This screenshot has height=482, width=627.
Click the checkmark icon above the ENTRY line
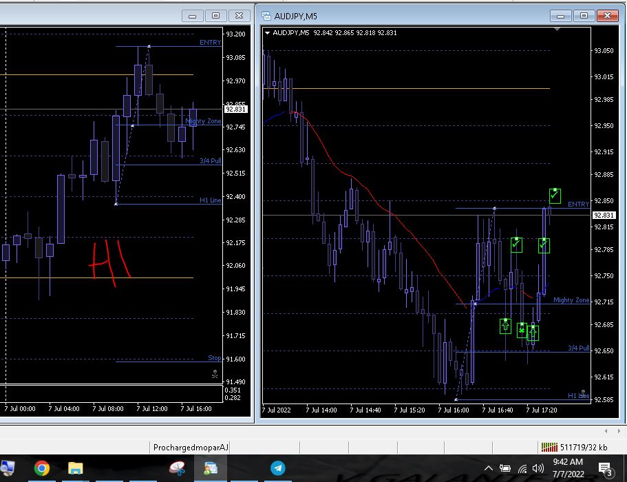555,196
